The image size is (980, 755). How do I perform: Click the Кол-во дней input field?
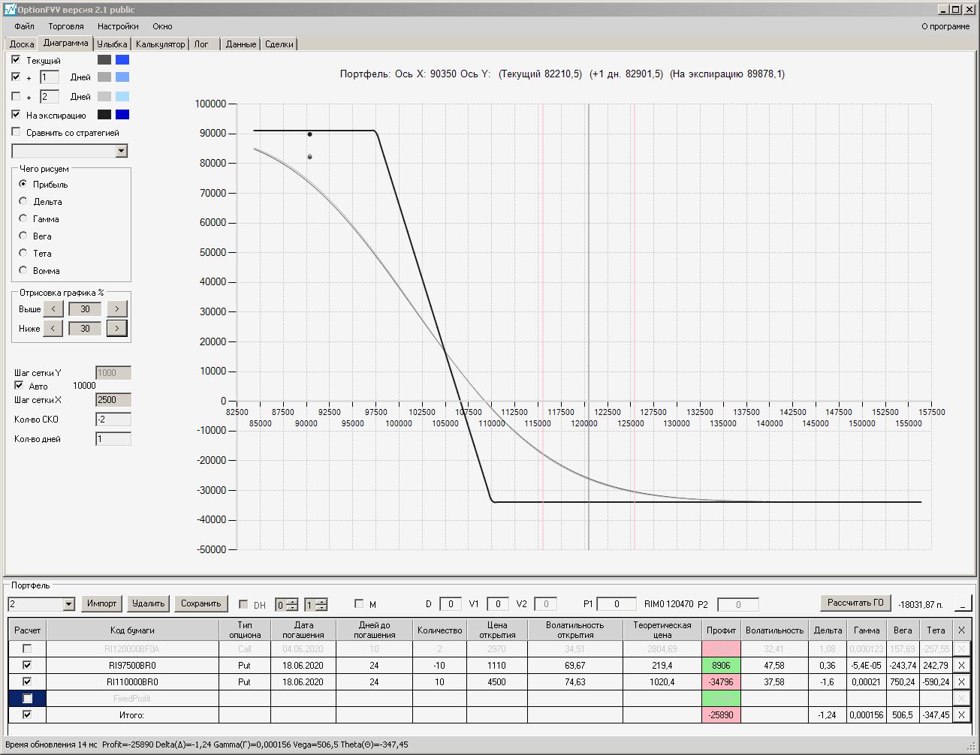coord(113,439)
